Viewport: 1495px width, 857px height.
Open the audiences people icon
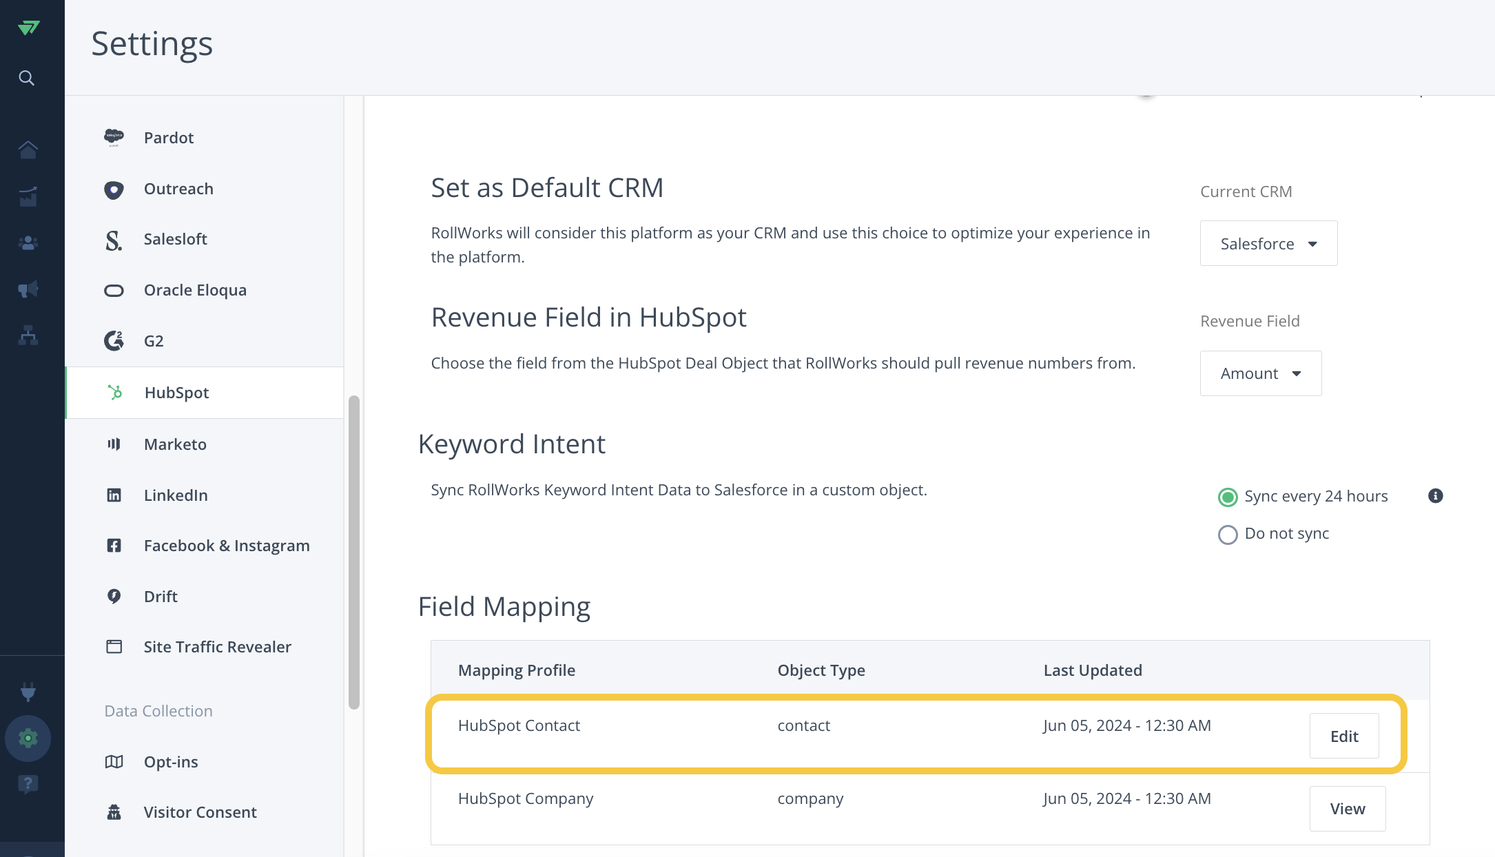tap(28, 243)
